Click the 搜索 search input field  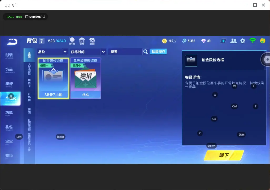pyautogui.click(x=125, y=52)
